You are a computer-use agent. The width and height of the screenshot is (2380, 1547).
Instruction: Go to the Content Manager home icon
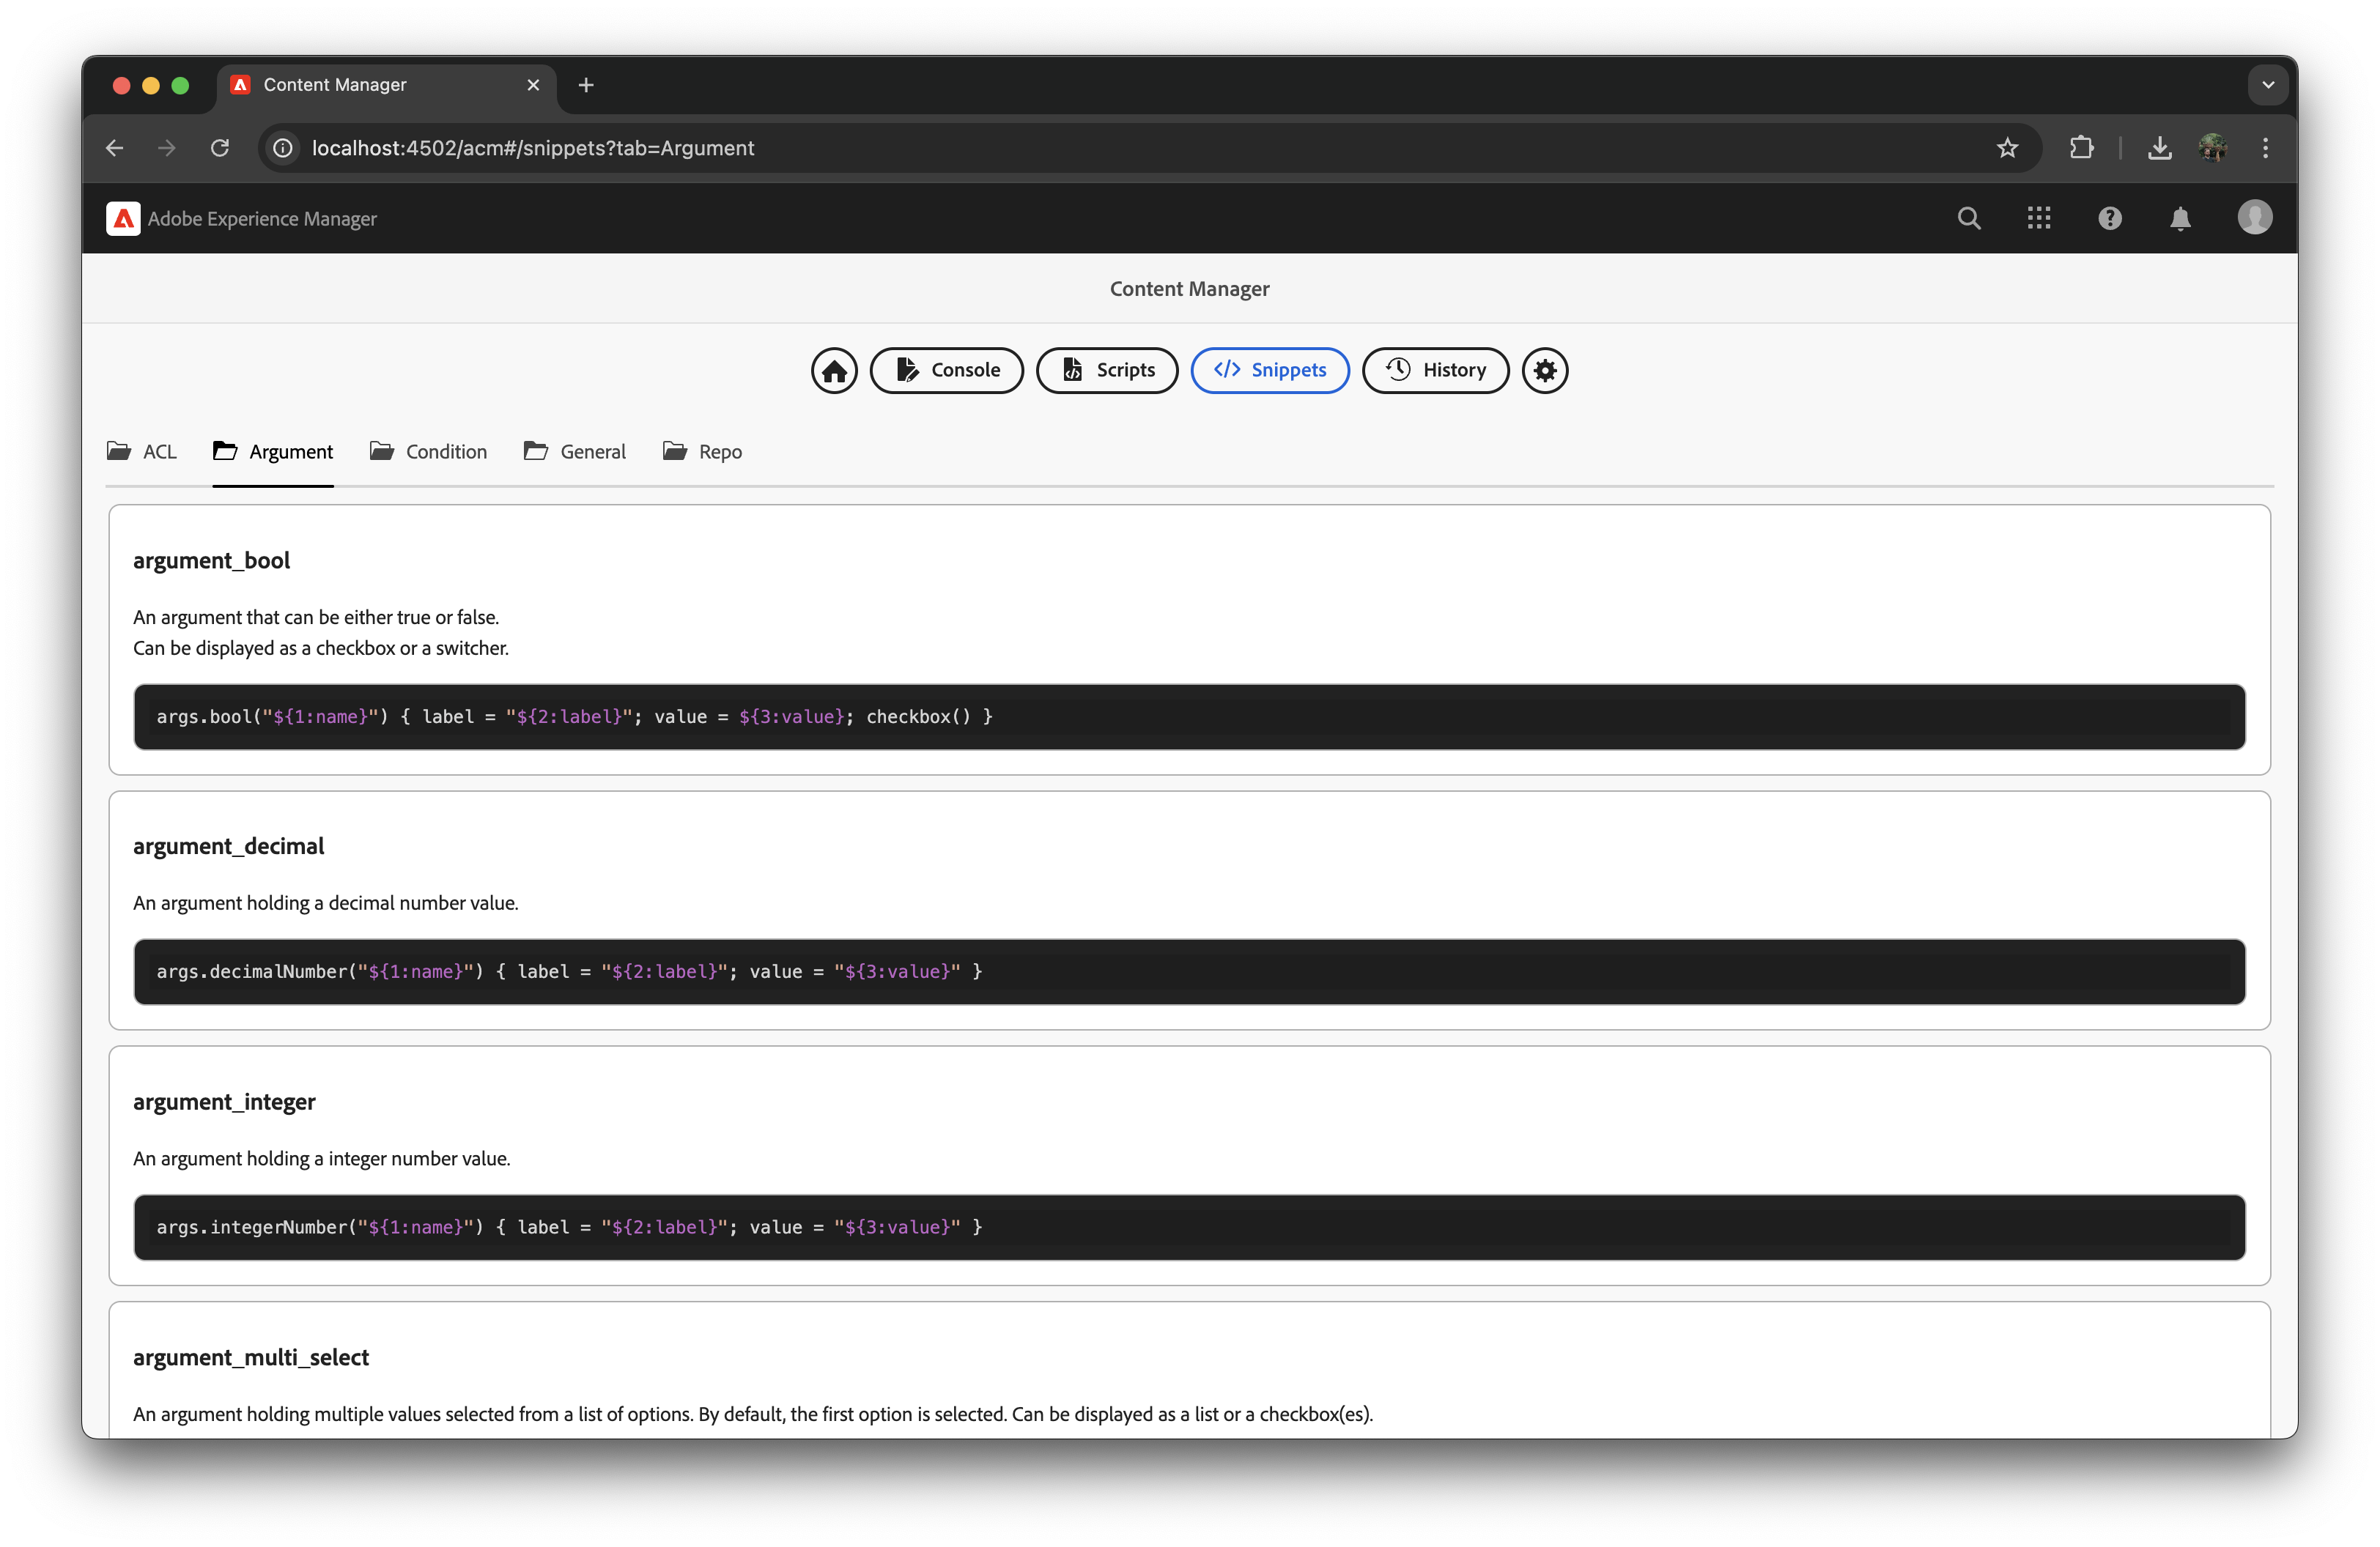coord(834,371)
